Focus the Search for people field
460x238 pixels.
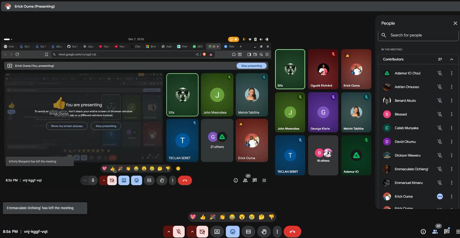pos(419,35)
